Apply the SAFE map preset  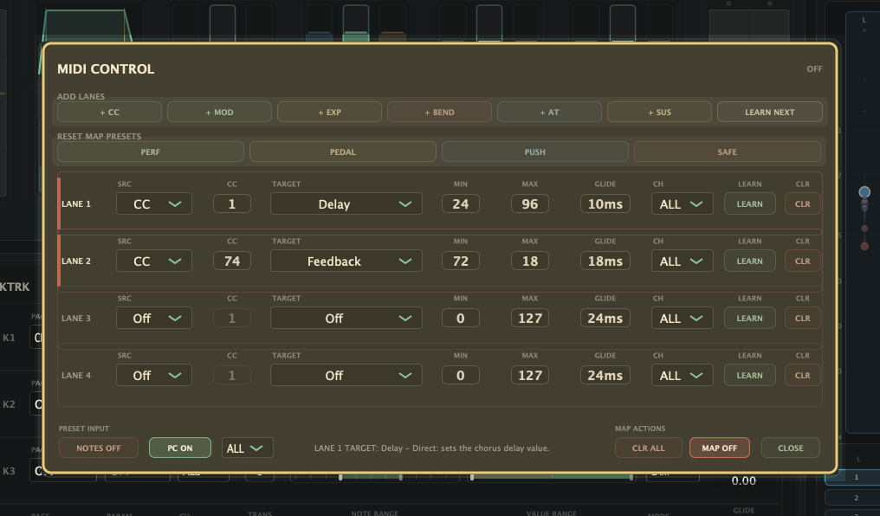point(728,152)
